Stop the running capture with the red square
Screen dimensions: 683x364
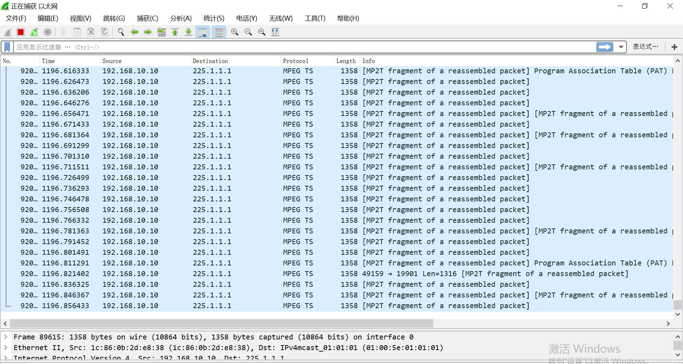click(21, 32)
